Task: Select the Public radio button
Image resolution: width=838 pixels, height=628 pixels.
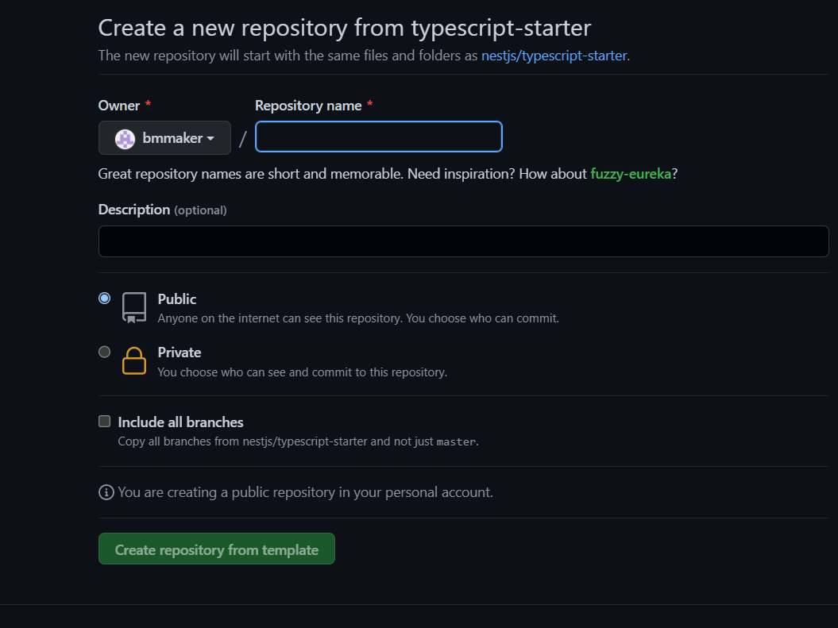Action: pos(105,298)
